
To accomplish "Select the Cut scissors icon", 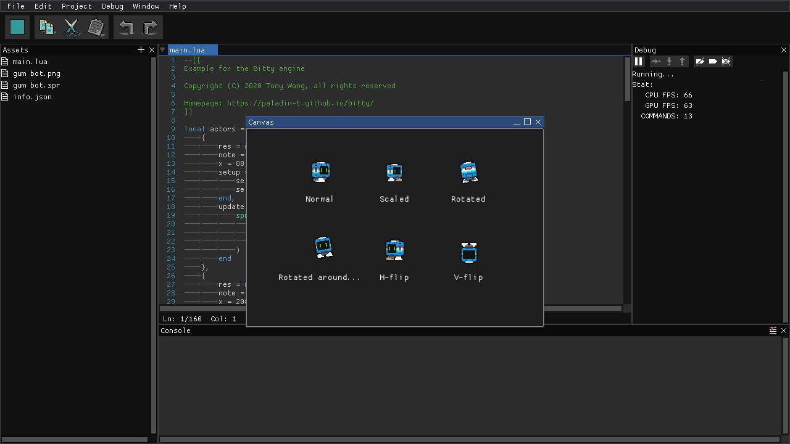I will click(72, 27).
